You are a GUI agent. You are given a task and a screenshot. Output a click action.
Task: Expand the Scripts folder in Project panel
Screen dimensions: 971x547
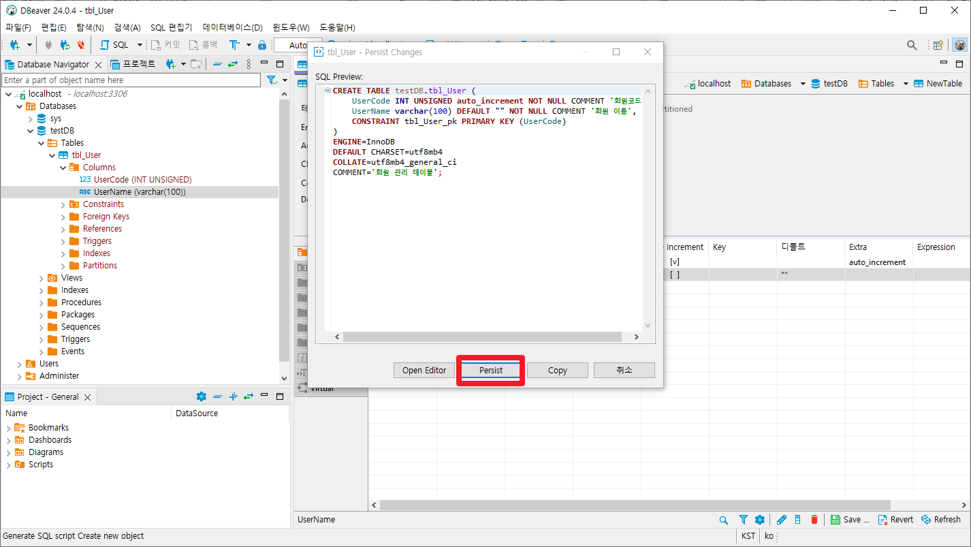[8, 465]
